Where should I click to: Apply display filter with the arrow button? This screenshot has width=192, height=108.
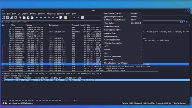(x=181, y=22)
